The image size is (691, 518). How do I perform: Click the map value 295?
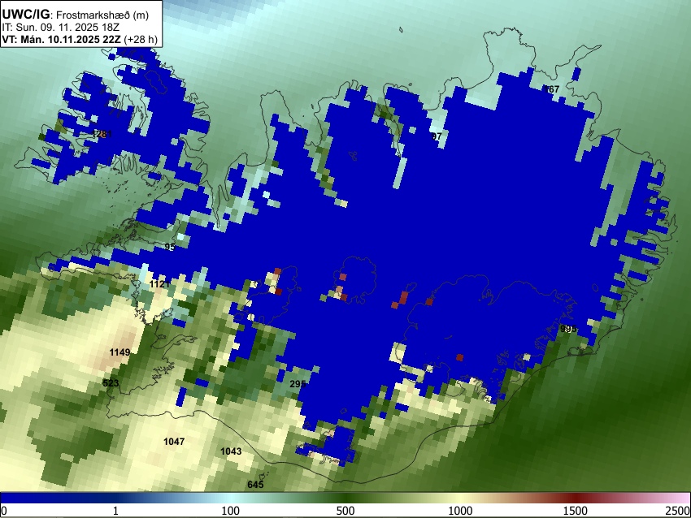coord(298,384)
